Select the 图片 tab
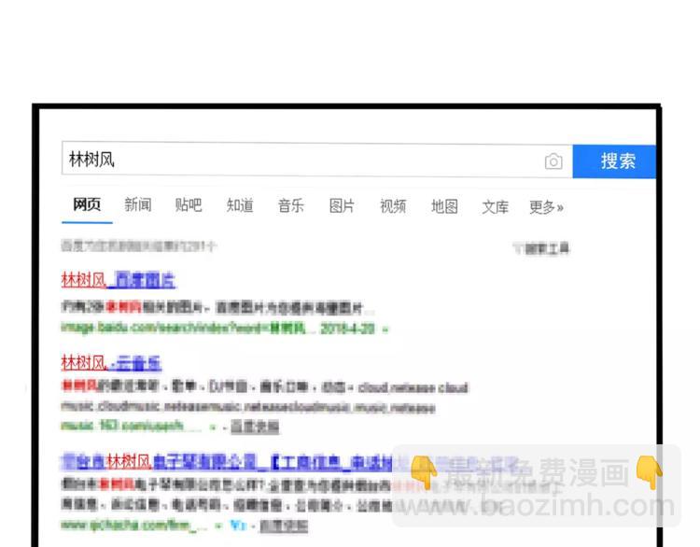 [342, 206]
